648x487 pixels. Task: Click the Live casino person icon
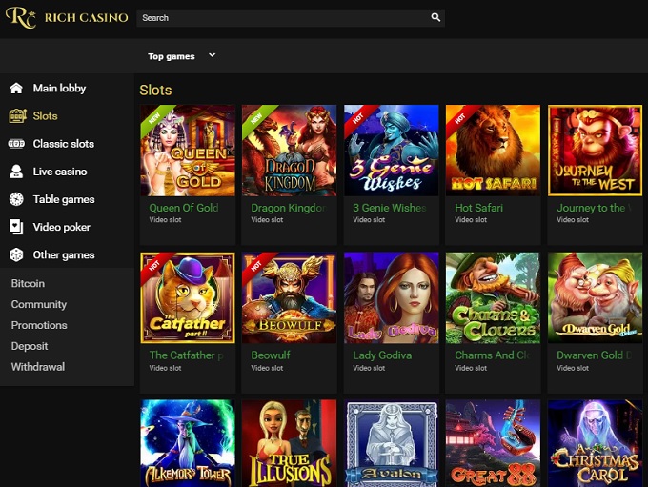point(16,172)
